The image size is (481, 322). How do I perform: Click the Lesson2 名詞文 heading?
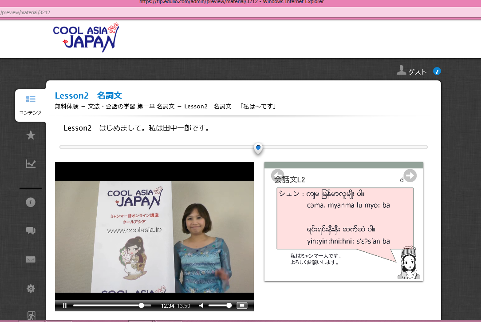pyautogui.click(x=88, y=95)
